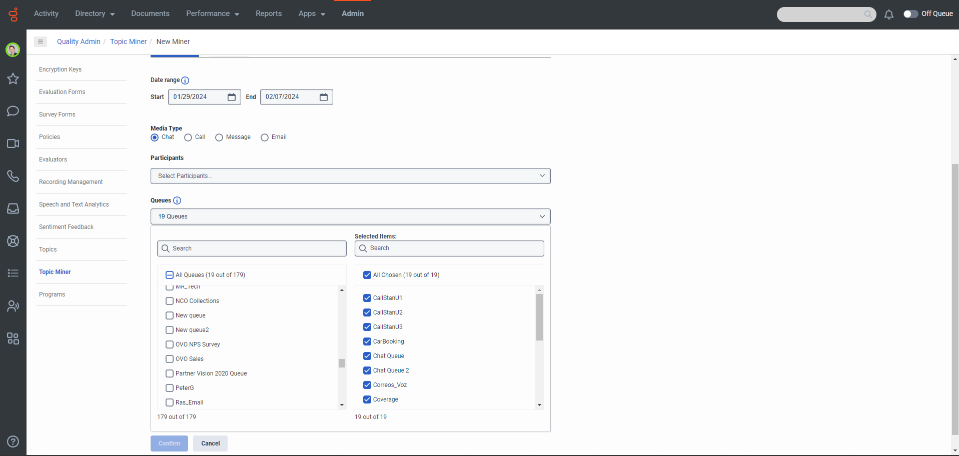Open the interactions list icon in sidebar
Image resolution: width=959 pixels, height=456 pixels.
click(13, 273)
